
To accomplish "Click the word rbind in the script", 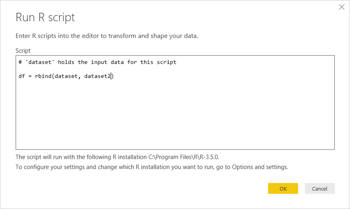I will coord(43,76).
